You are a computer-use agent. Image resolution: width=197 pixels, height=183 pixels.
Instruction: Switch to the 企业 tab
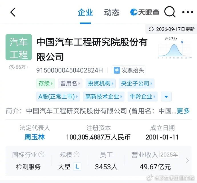click(85, 13)
